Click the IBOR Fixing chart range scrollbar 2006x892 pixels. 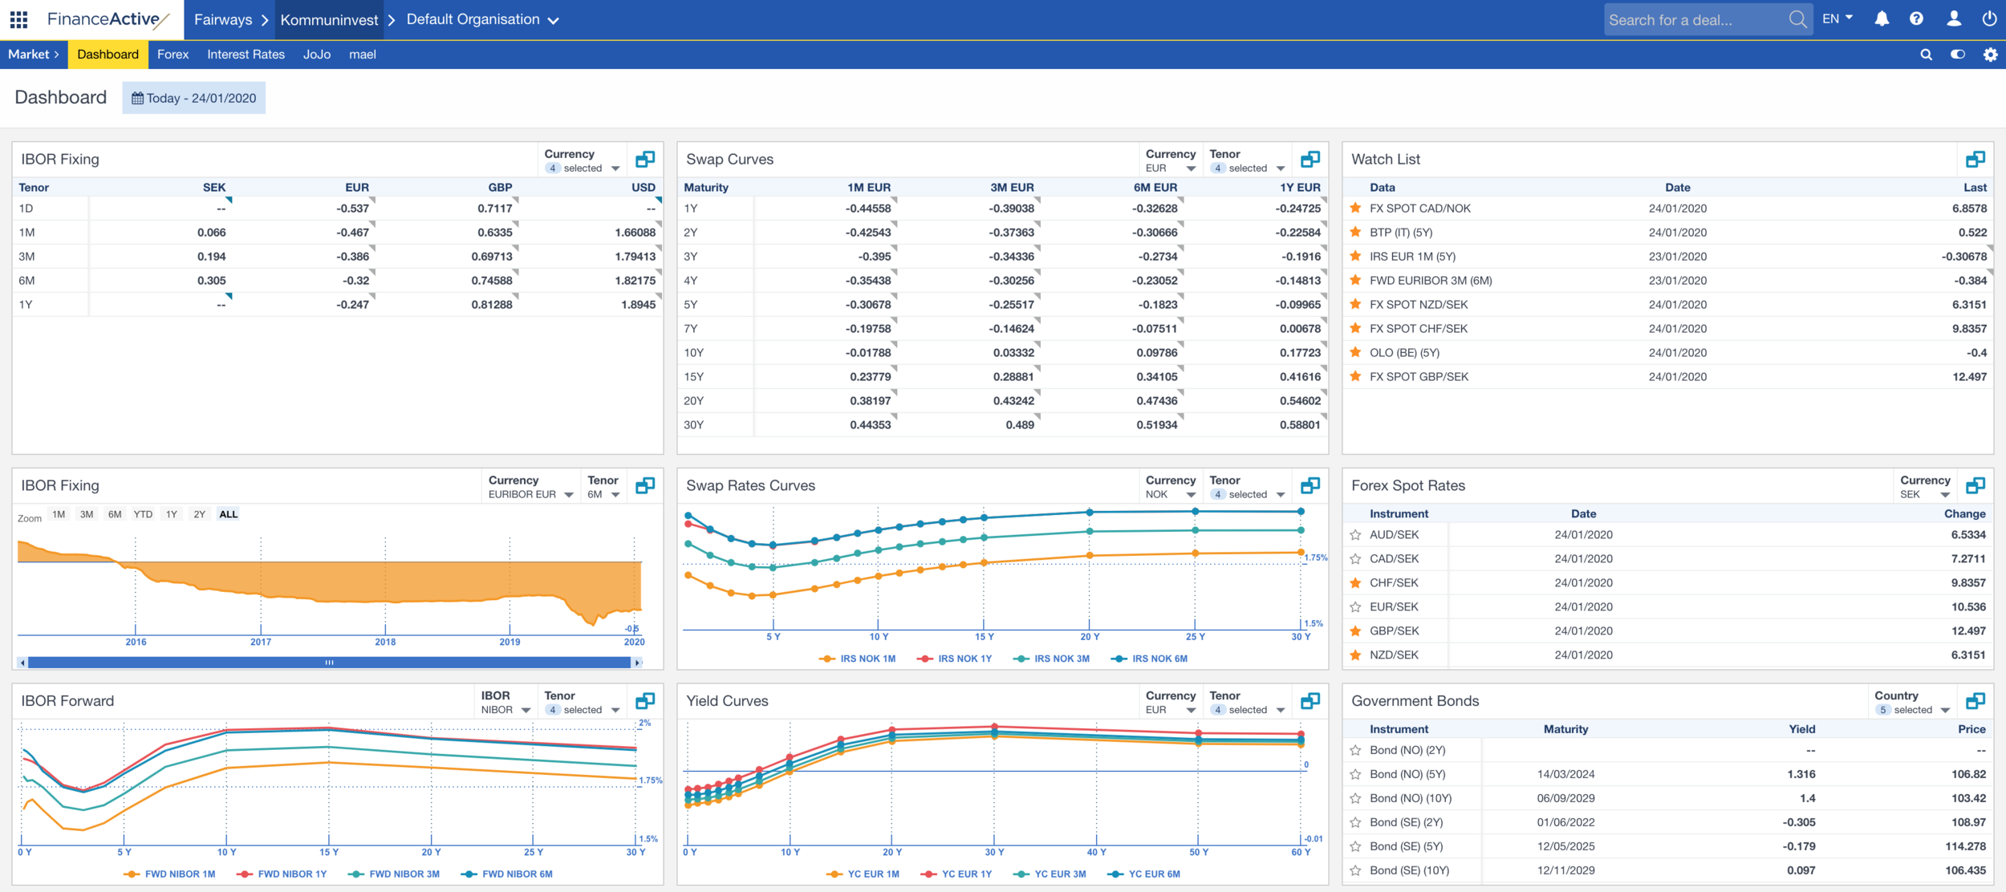(329, 663)
